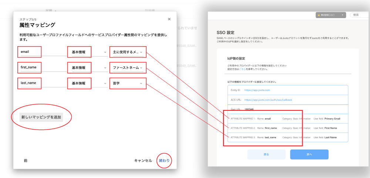Click the 'SSO 設定' page heading
The height and width of the screenshot is (178, 370).
[x=225, y=32]
